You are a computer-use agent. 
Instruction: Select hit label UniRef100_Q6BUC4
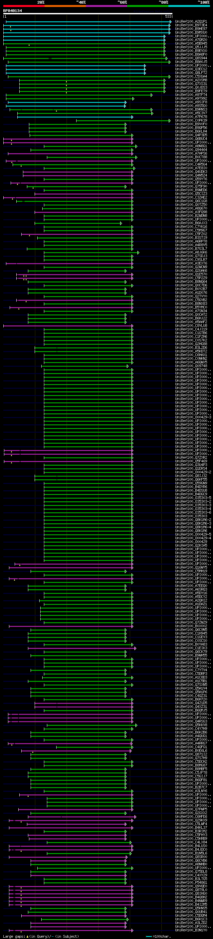tap(191, 139)
